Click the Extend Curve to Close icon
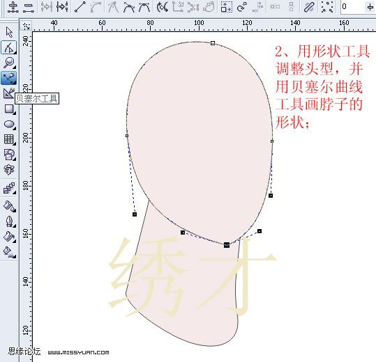The width and height of the screenshot is (376, 362). point(178,6)
